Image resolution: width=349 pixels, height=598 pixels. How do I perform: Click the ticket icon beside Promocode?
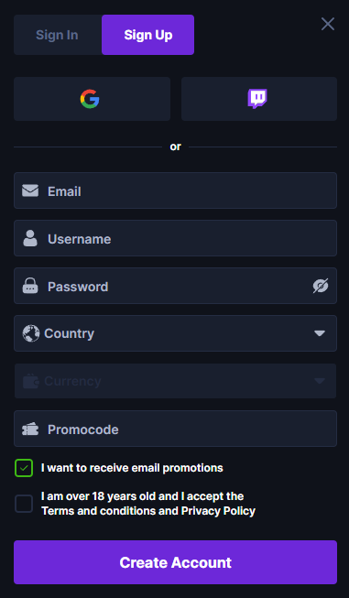30,429
